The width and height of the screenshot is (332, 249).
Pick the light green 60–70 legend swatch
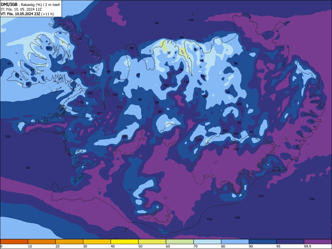[180, 242]
